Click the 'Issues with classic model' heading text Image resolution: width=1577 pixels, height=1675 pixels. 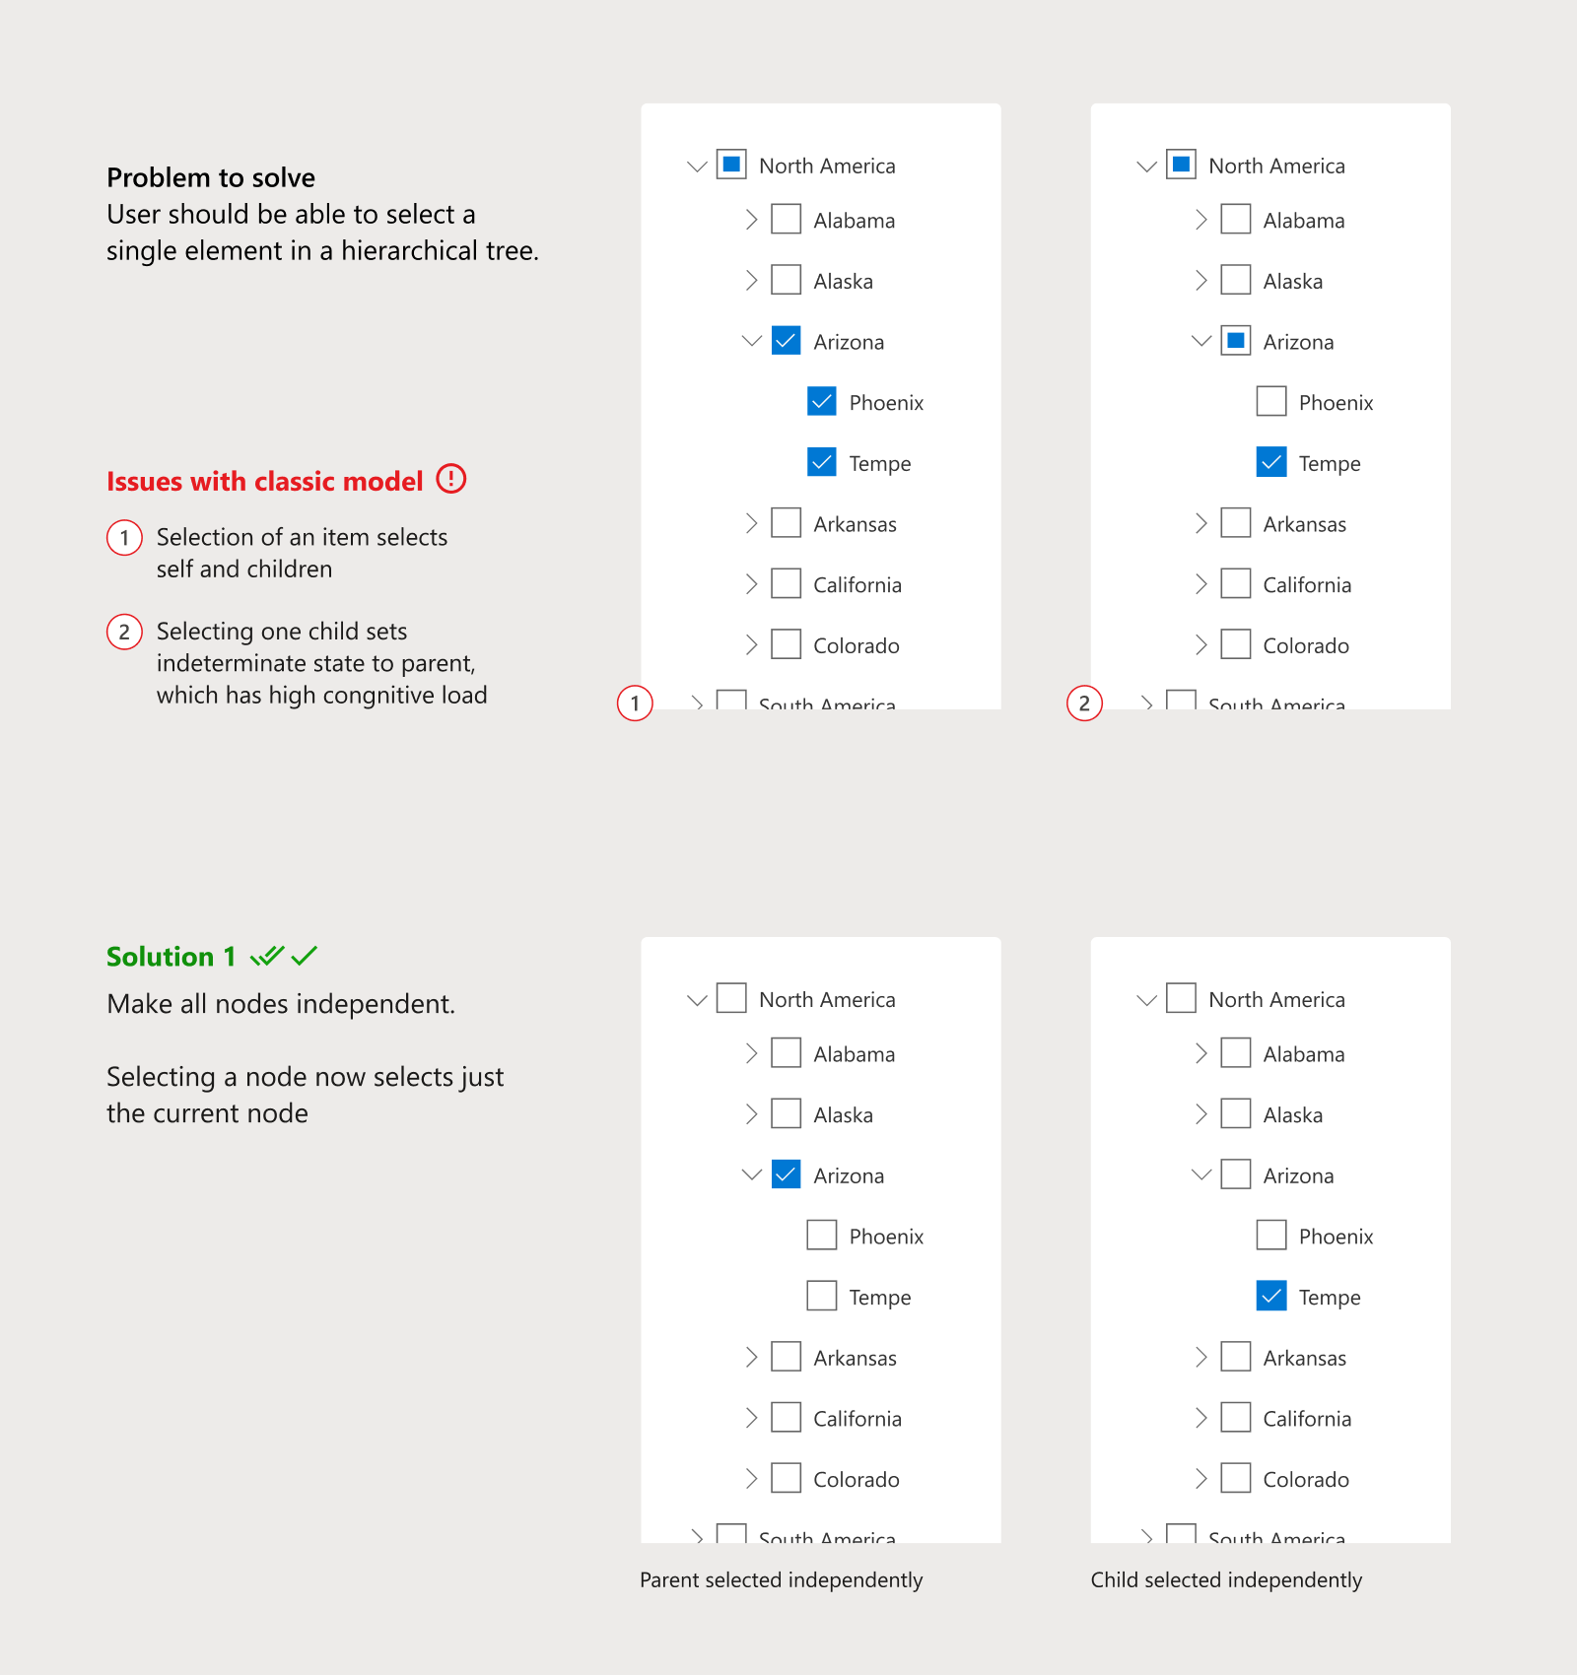[264, 481]
